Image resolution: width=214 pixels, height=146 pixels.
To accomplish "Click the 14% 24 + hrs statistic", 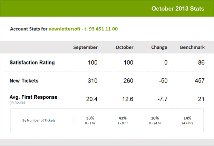I will [187, 120].
